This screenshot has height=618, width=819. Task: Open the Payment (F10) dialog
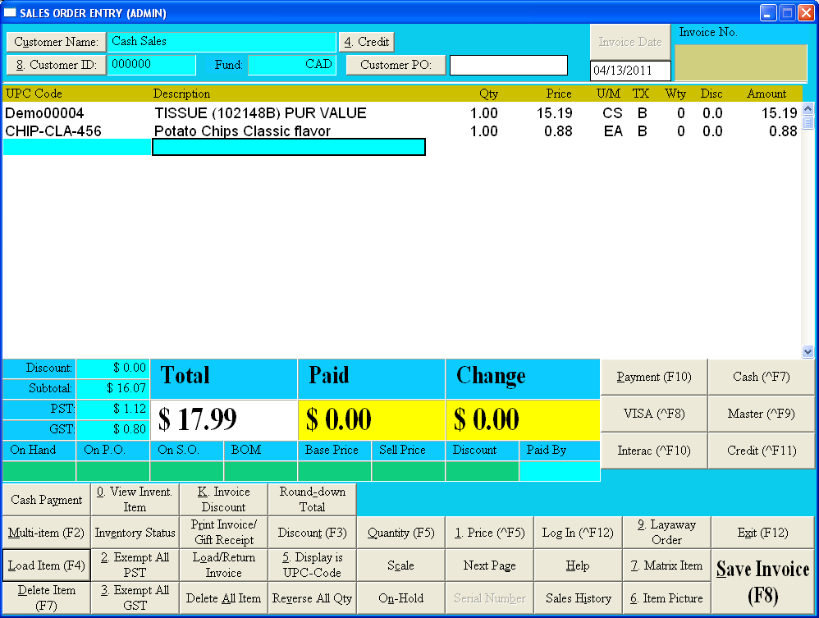point(654,377)
